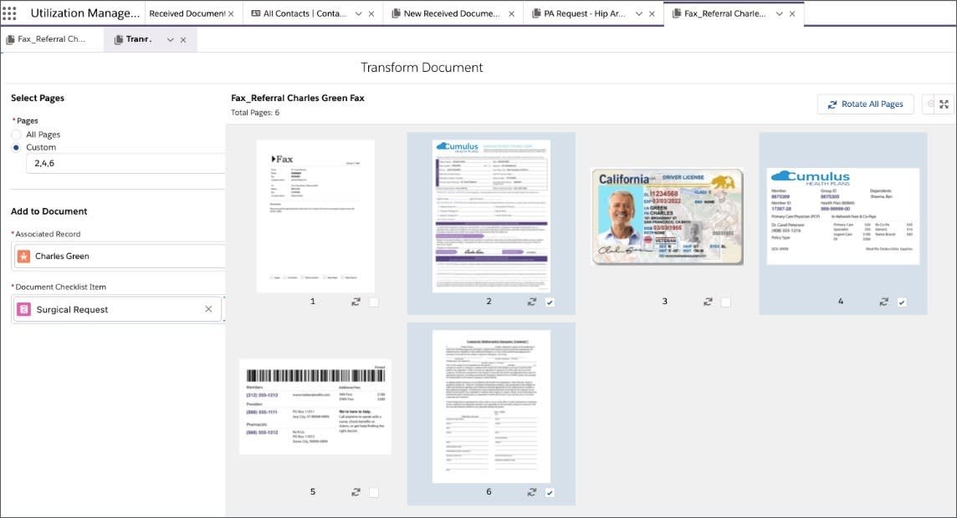Click the Utilization Management app name
Viewport: 957px width, 518px height.
coord(84,13)
